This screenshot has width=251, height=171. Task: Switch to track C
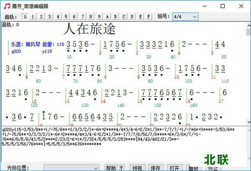click(124, 17)
